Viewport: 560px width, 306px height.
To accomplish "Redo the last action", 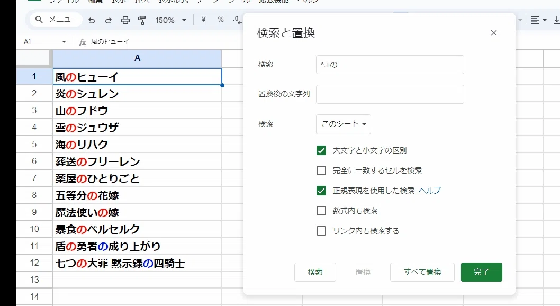I will [109, 20].
